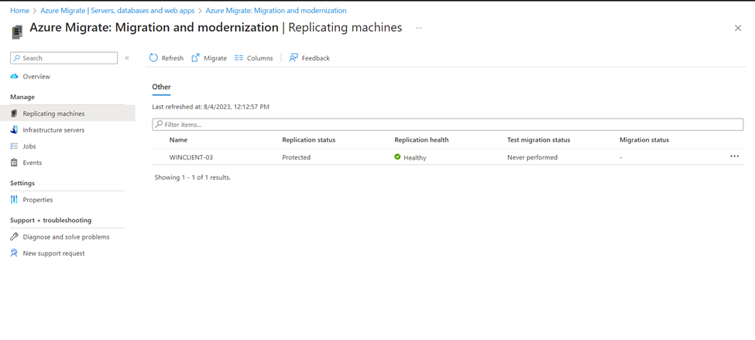Viewport: 755px width, 340px height.
Task: Collapse the sidebar with double chevron
Action: coord(127,58)
